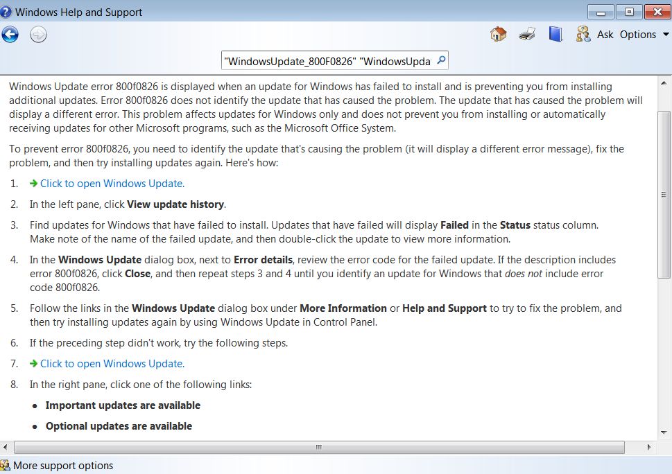Image resolution: width=672 pixels, height=474 pixels.
Task: Click the Ask toolbar label
Action: tap(605, 34)
